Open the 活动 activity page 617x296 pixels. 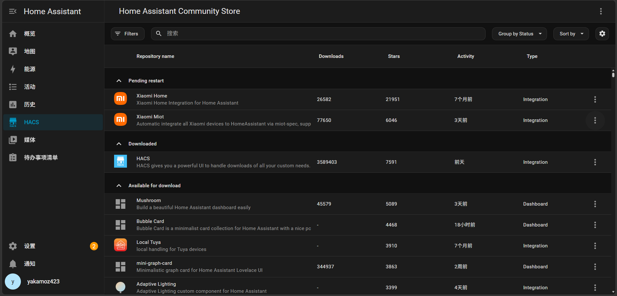53,87
